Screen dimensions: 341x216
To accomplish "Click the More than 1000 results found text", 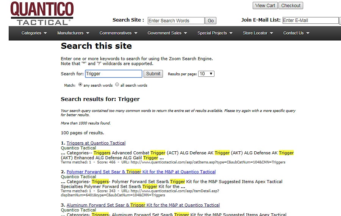I will (x=86, y=123).
